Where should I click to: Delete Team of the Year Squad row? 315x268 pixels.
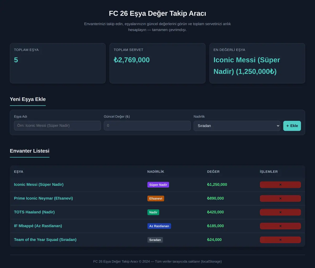[x=280, y=240]
